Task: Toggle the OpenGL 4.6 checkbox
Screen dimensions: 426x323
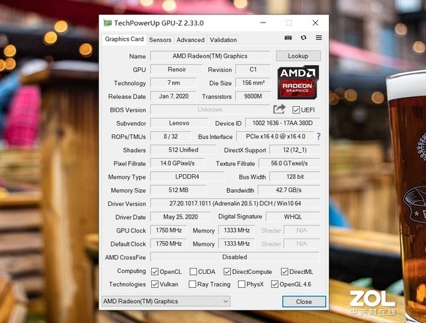Action: tap(275, 284)
